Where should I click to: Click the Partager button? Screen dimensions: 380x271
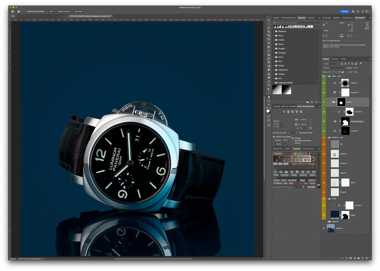click(344, 11)
